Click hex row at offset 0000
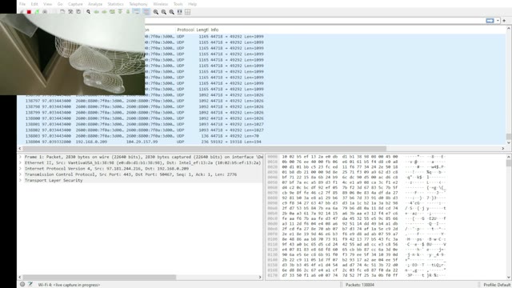 point(356,157)
